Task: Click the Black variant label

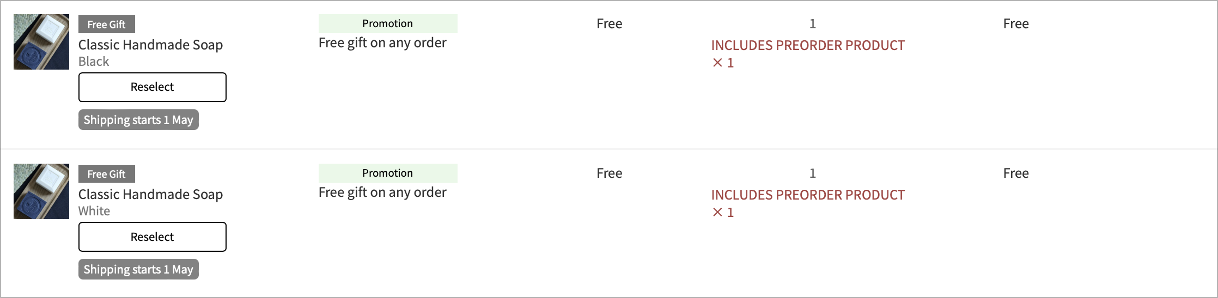Action: [94, 61]
